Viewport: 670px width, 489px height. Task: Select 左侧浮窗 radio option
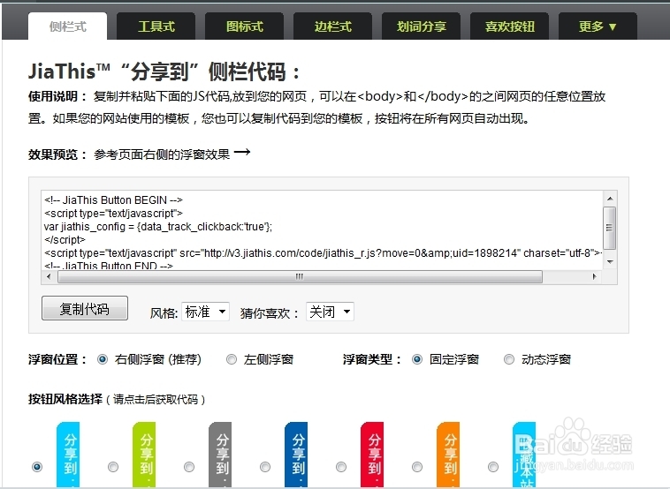(232, 359)
